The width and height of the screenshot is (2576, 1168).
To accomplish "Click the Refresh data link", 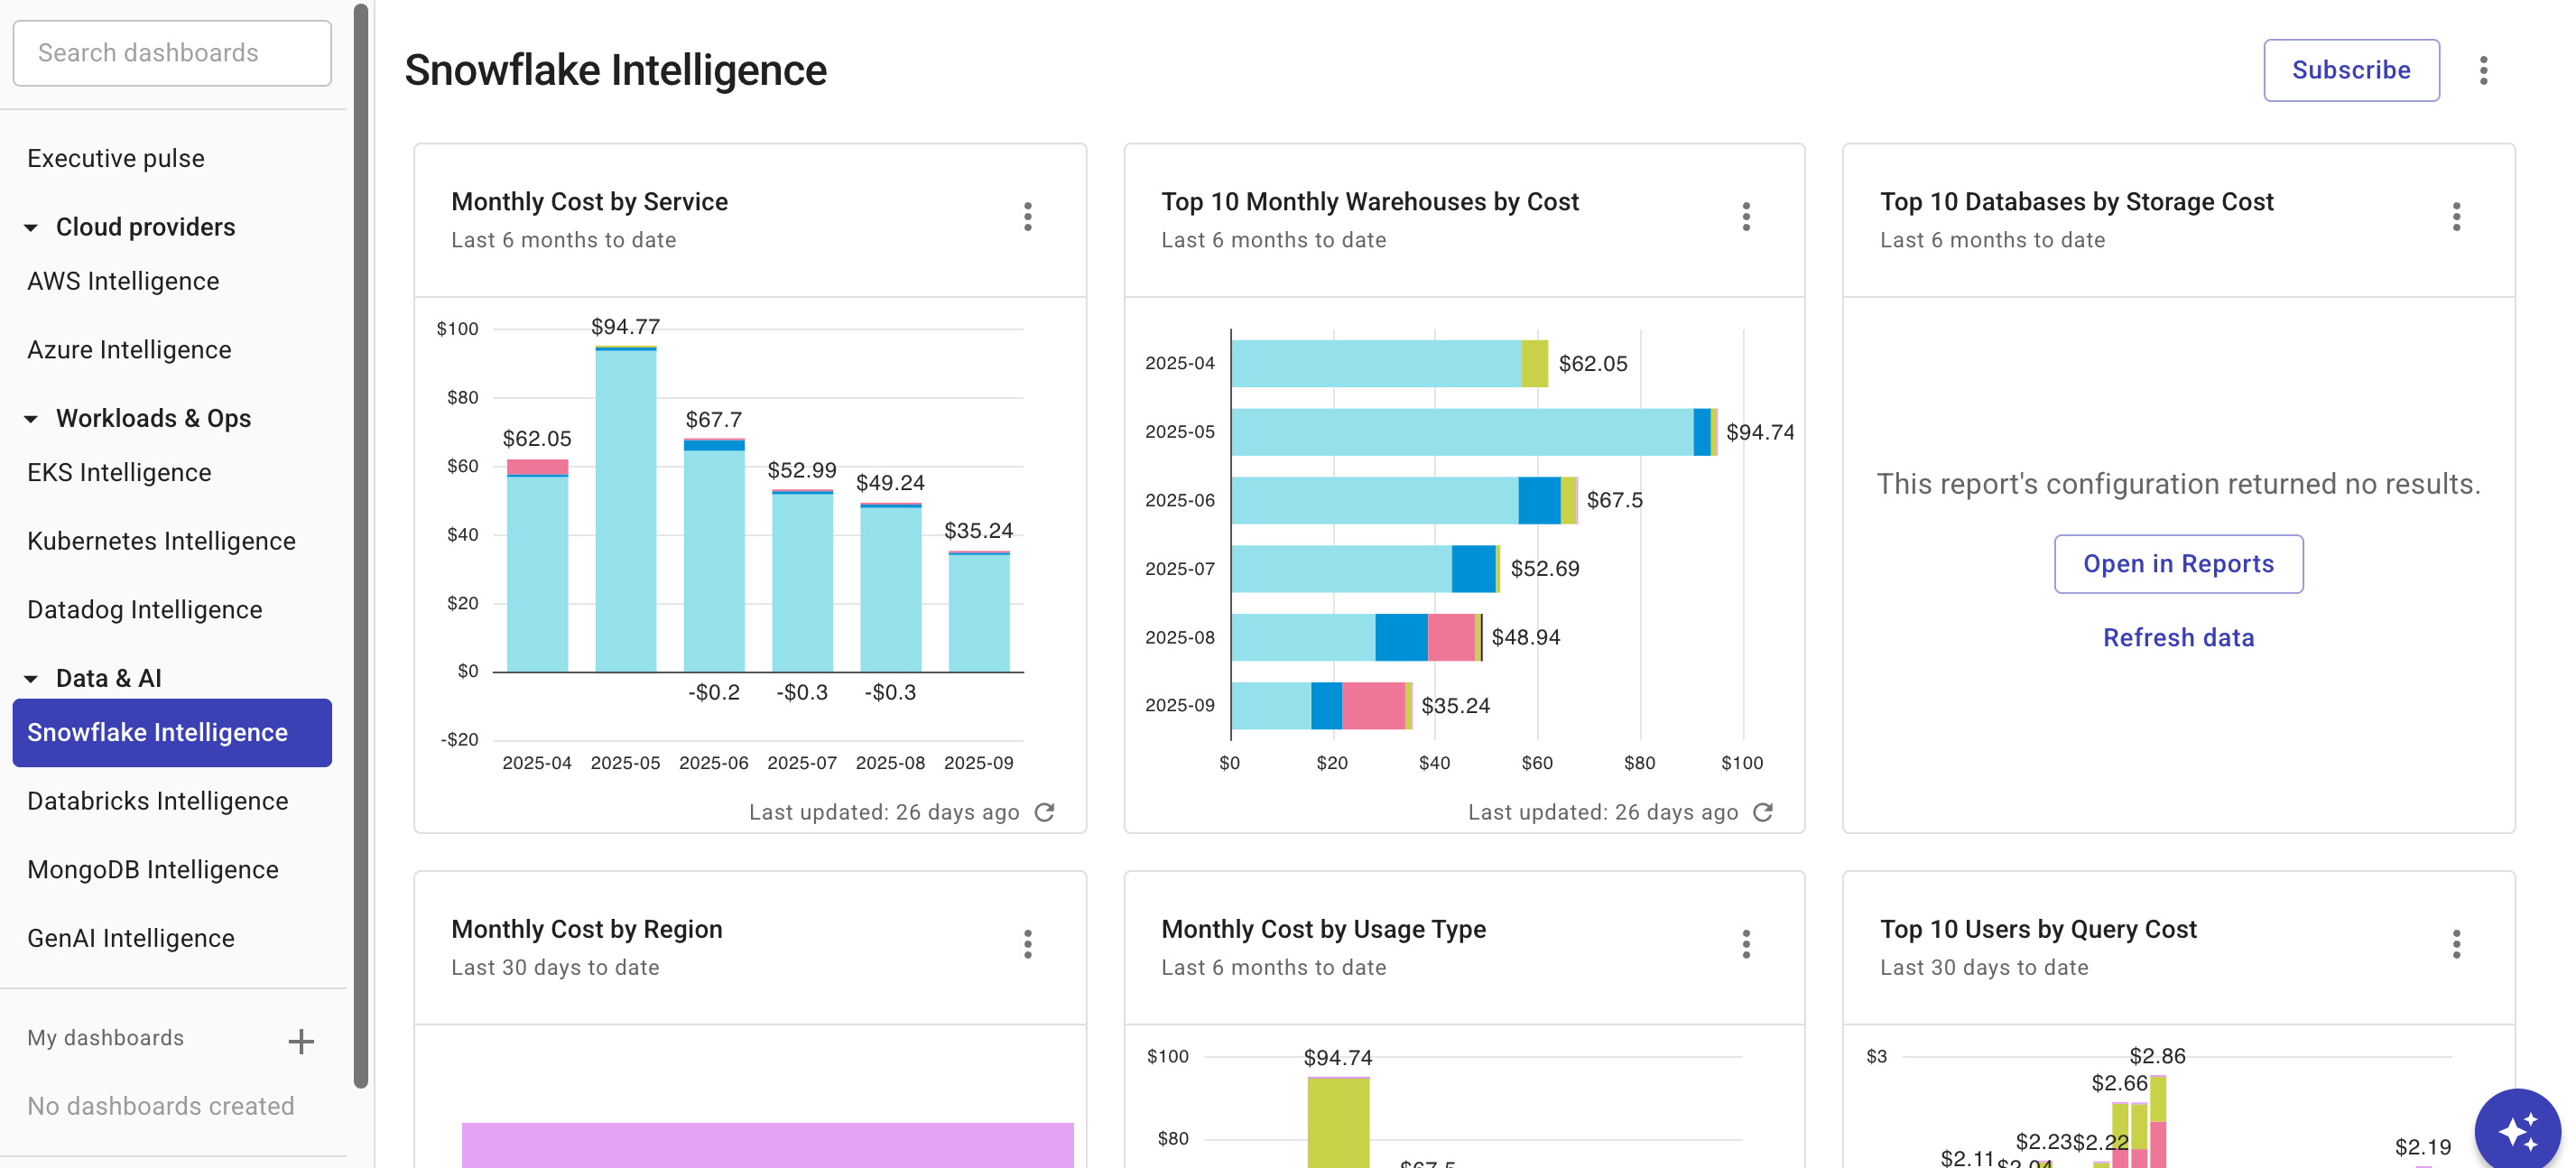I will coord(2179,637).
